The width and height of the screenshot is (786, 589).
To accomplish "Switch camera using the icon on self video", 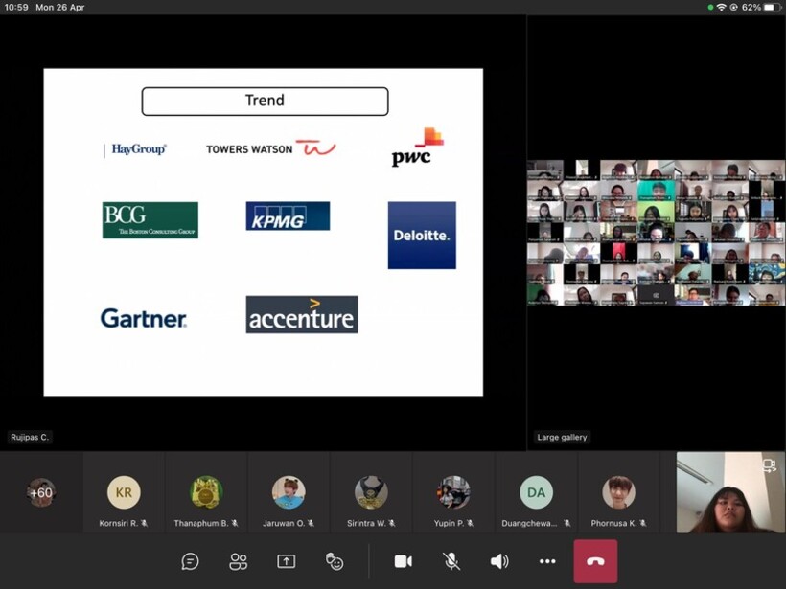I will 769,465.
